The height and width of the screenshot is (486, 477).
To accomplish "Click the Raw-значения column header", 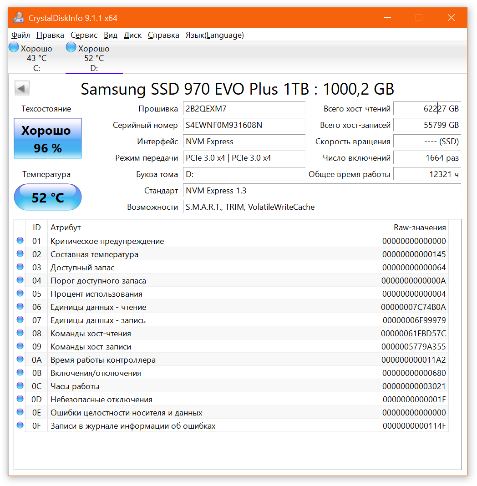I will pyautogui.click(x=401, y=228).
